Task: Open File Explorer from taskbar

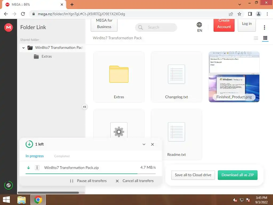Action: pyautogui.click(x=22, y=200)
